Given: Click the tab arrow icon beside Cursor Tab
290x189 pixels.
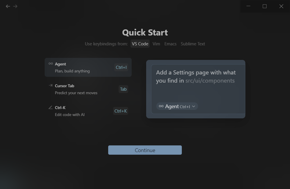Looking at the screenshot, I should click(51, 85).
